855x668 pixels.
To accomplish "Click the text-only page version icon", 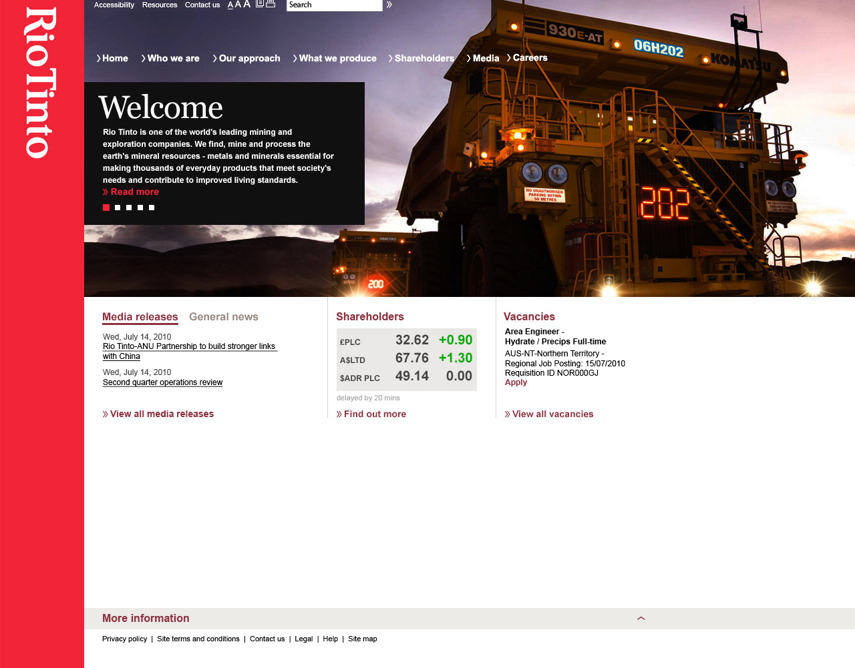I will (x=260, y=4).
